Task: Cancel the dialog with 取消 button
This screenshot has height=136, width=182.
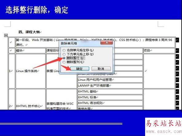Action: pyautogui.click(x=101, y=69)
